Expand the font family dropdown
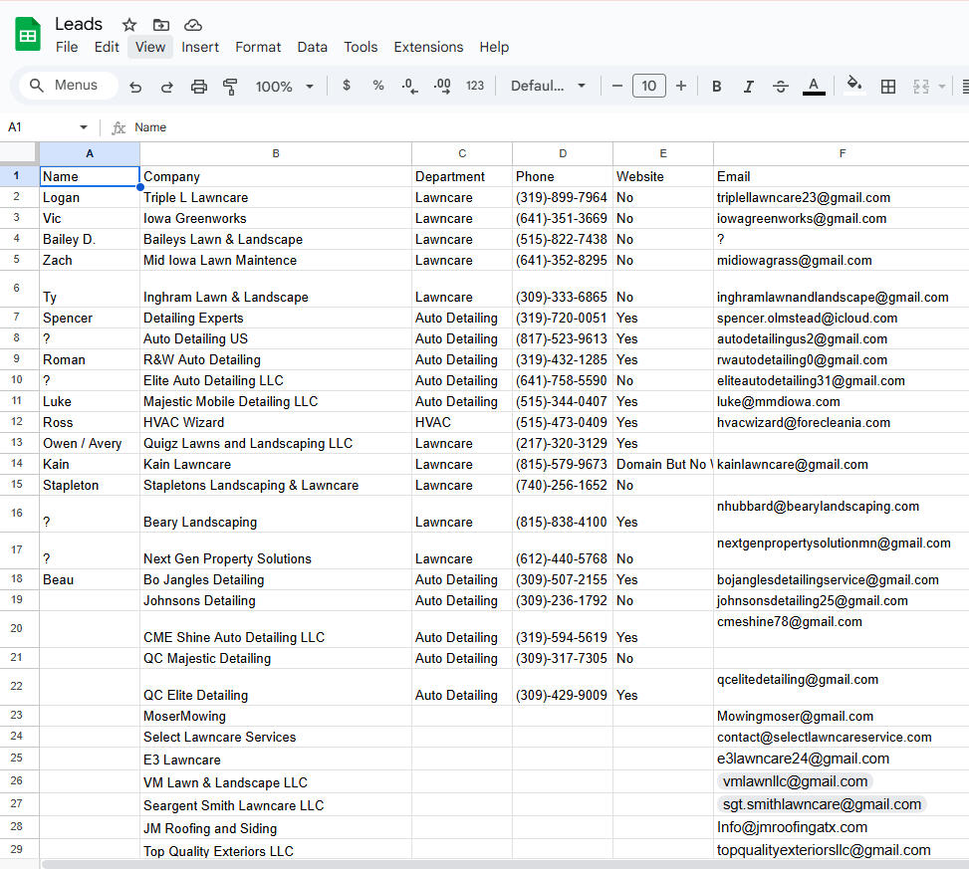Image resolution: width=969 pixels, height=869 pixels. coord(548,86)
